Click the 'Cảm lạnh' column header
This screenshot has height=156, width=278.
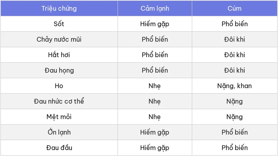pos(155,8)
